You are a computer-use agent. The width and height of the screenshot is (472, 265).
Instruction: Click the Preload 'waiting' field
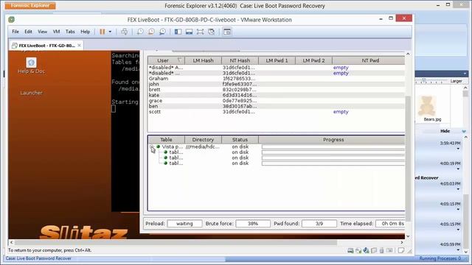[184, 224]
